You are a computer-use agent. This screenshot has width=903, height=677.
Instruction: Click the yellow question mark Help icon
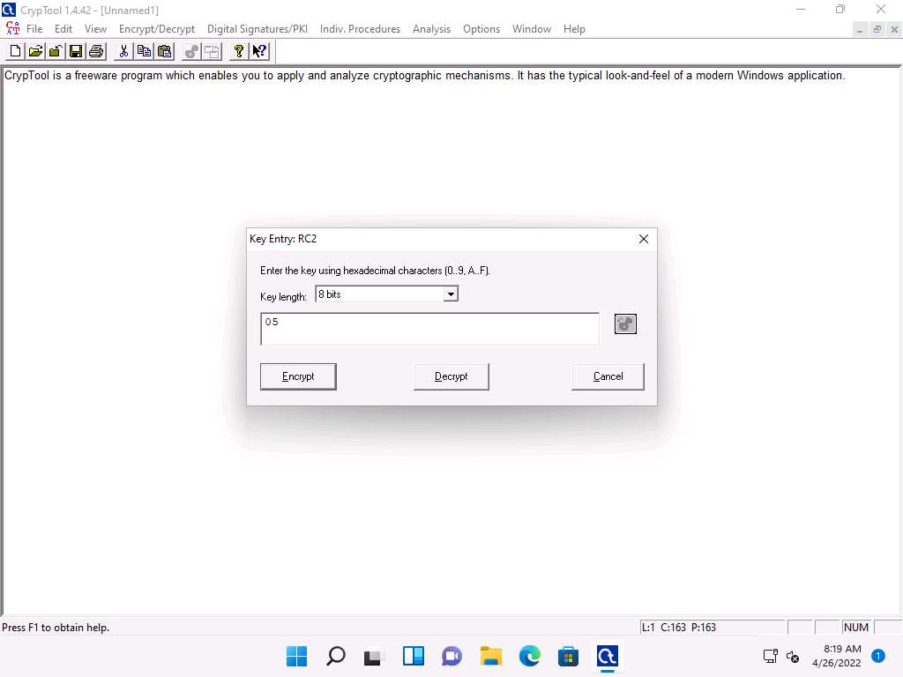[238, 51]
